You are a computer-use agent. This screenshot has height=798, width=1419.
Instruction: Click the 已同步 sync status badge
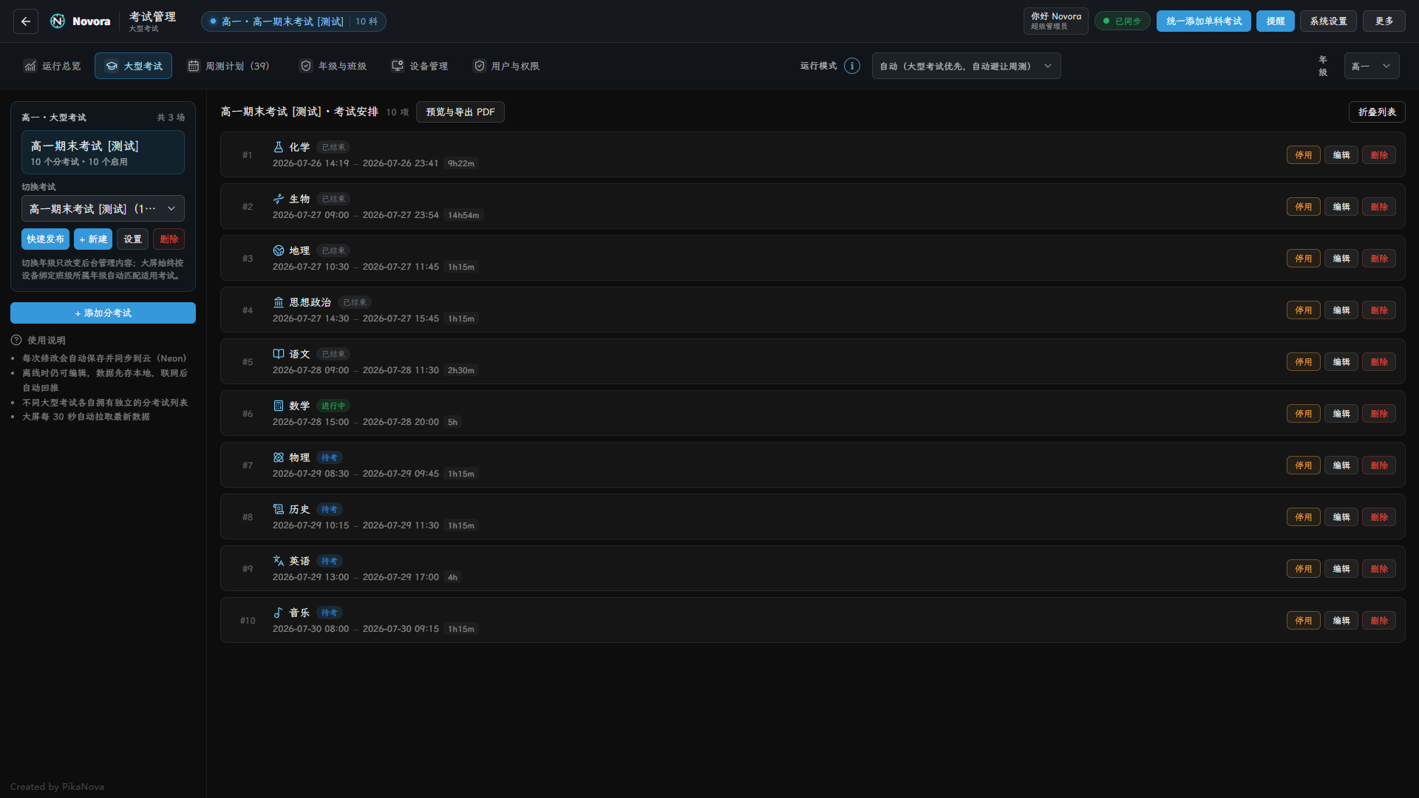click(1122, 21)
